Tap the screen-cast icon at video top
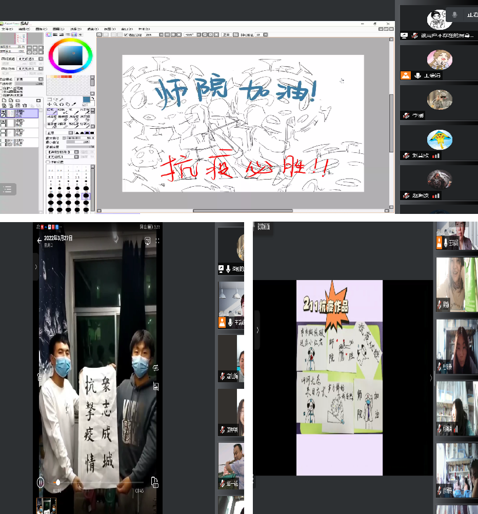The image size is (478, 514). (x=148, y=241)
